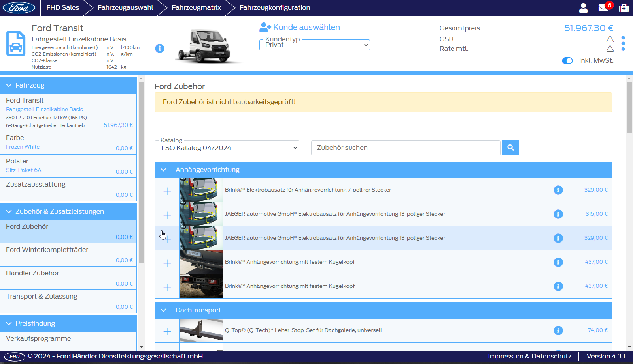Toggle the Inkl. MwSt. switch

(567, 61)
